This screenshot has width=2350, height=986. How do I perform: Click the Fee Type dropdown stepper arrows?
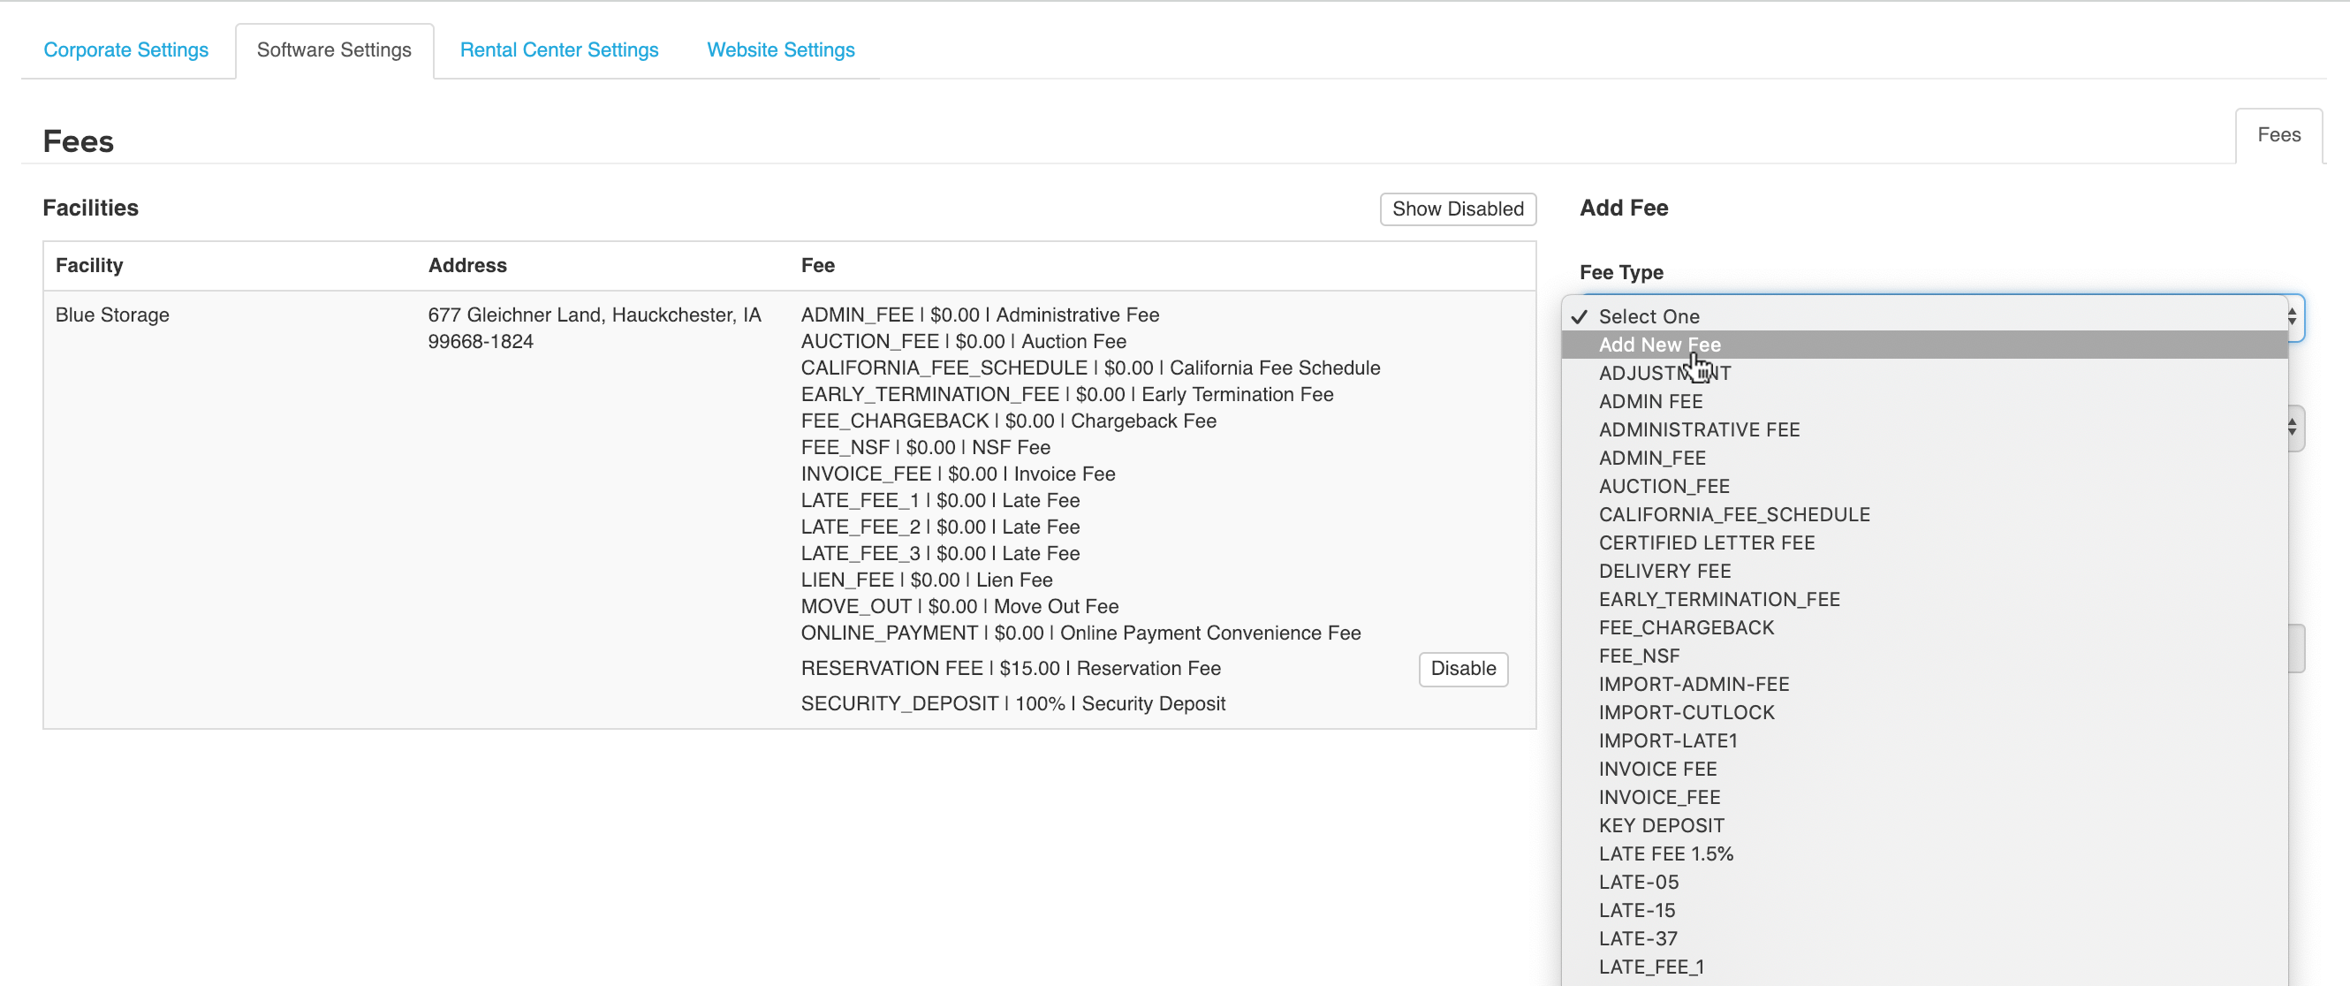click(2292, 317)
